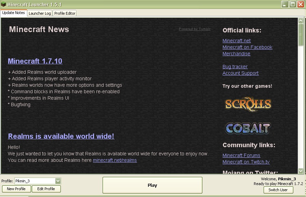Visit the Minecraft on Facebook link

[247, 47]
